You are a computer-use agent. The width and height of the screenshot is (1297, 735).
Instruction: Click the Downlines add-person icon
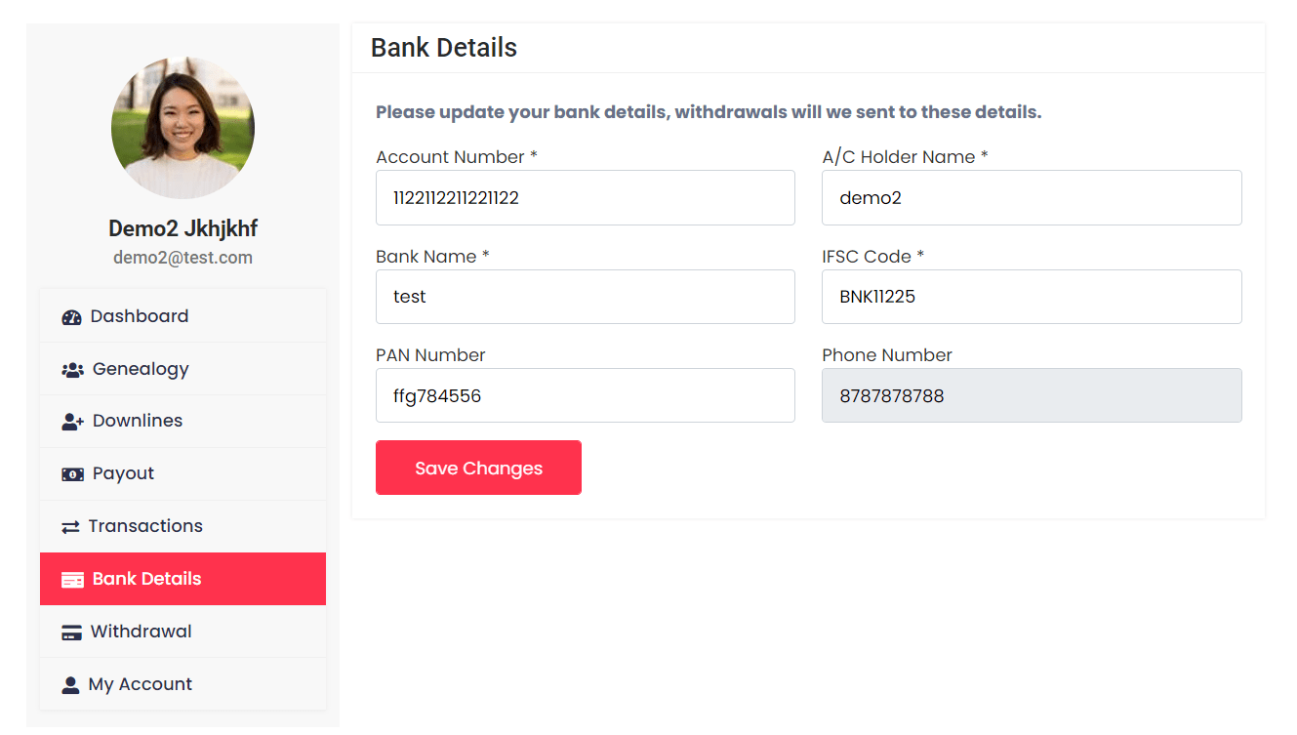tap(72, 421)
